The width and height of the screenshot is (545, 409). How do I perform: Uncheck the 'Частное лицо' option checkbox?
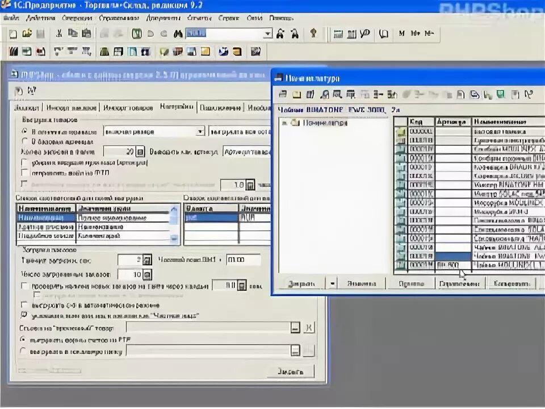point(24,315)
